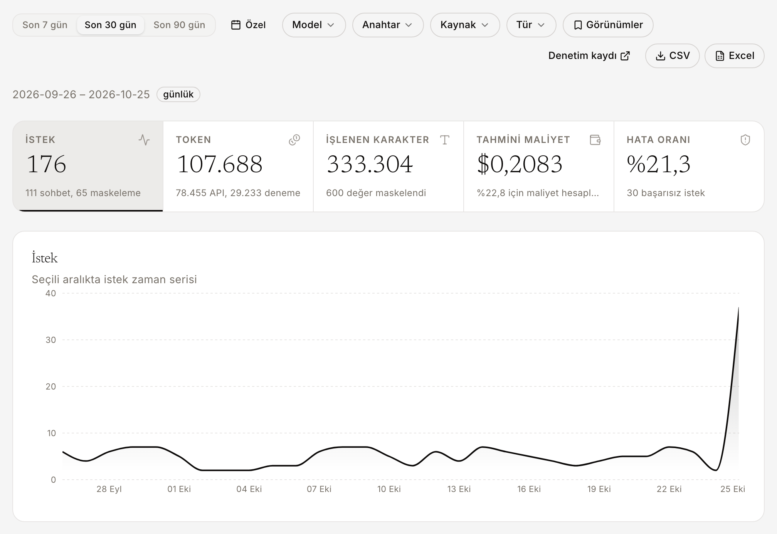This screenshot has height=534, width=777.
Task: Click the '600 değer maskelendi' text
Action: click(x=376, y=193)
